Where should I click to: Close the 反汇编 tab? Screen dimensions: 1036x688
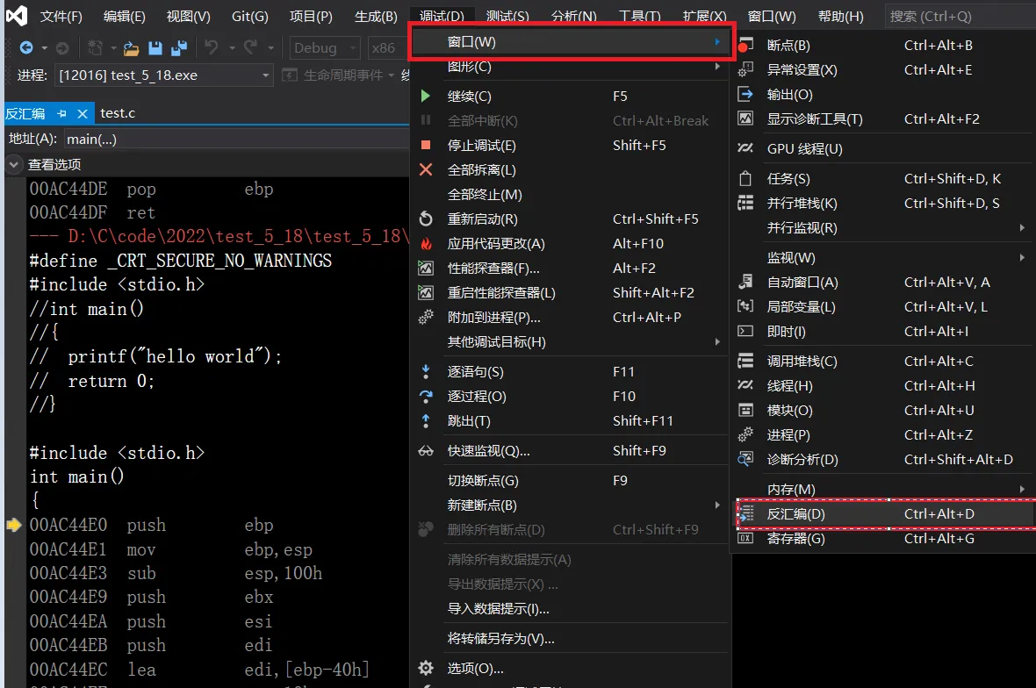pos(83,113)
